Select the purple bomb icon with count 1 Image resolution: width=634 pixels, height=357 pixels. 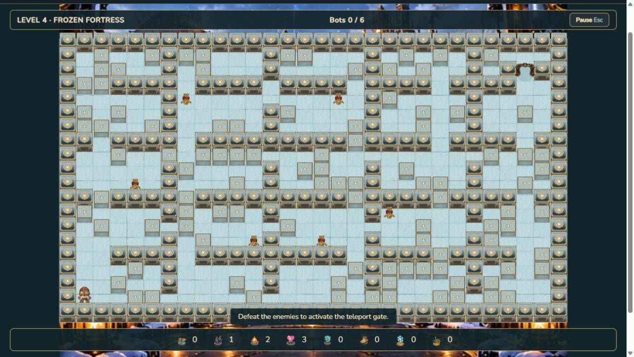pos(218,340)
